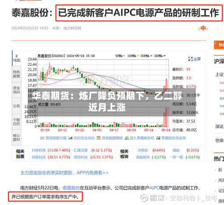
Task: Click the 最新价 value 19
Action: [x=188, y=69]
